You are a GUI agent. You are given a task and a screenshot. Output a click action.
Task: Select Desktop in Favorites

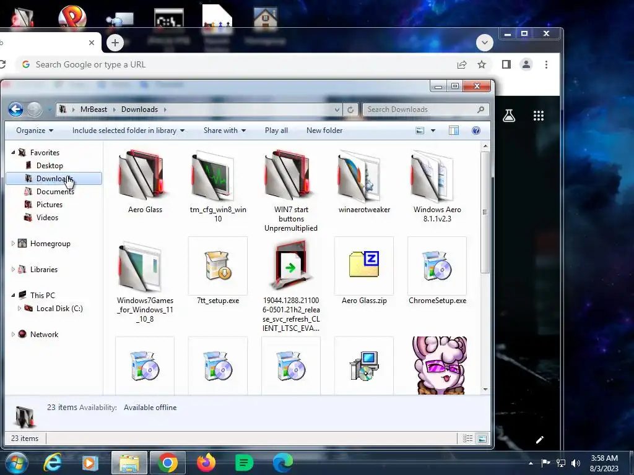50,166
